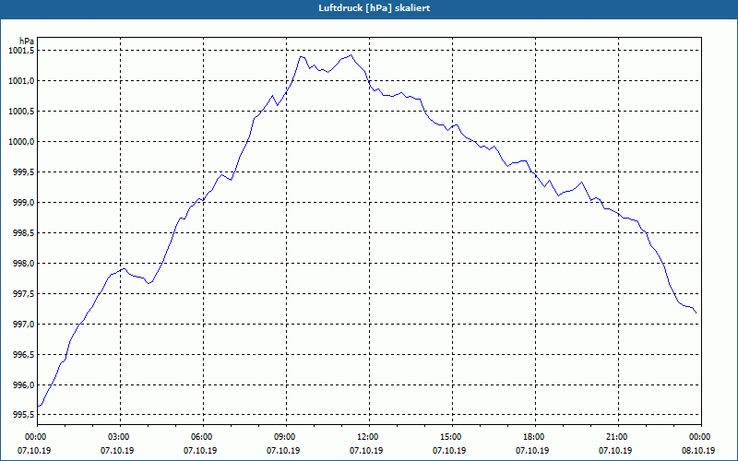The width and height of the screenshot is (738, 461).
Task: Select the 996,0 y-axis label
Action: pyautogui.click(x=23, y=384)
